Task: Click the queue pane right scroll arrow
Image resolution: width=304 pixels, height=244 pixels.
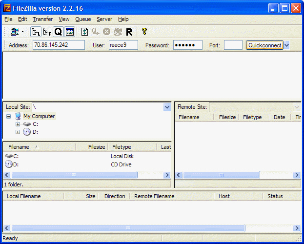Action: point(297,228)
